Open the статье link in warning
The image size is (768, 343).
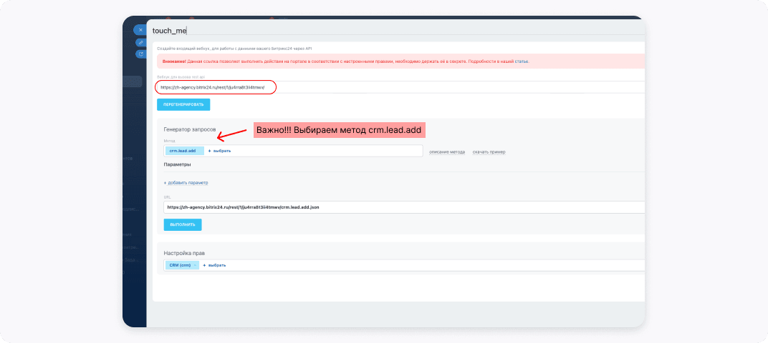point(522,61)
